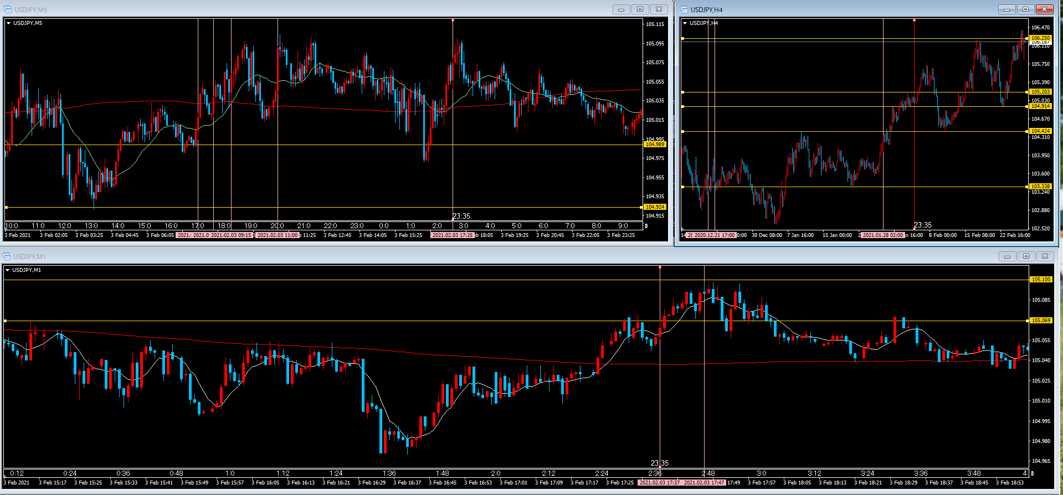This screenshot has height=495, width=1063.
Task: Select the 104.924 price label on M5 chart
Action: (654, 207)
